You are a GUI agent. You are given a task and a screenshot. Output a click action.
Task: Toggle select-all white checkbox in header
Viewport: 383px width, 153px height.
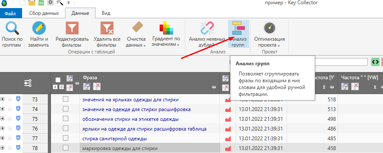coord(58,80)
